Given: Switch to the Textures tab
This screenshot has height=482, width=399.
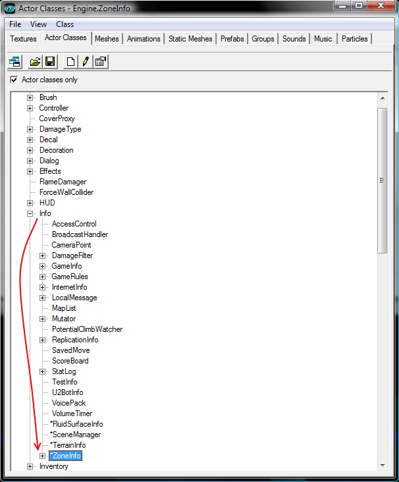Looking at the screenshot, I should [23, 39].
